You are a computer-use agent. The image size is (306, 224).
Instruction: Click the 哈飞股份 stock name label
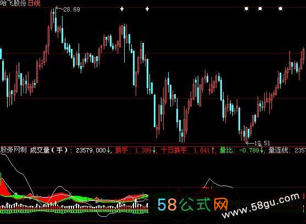(13, 3)
